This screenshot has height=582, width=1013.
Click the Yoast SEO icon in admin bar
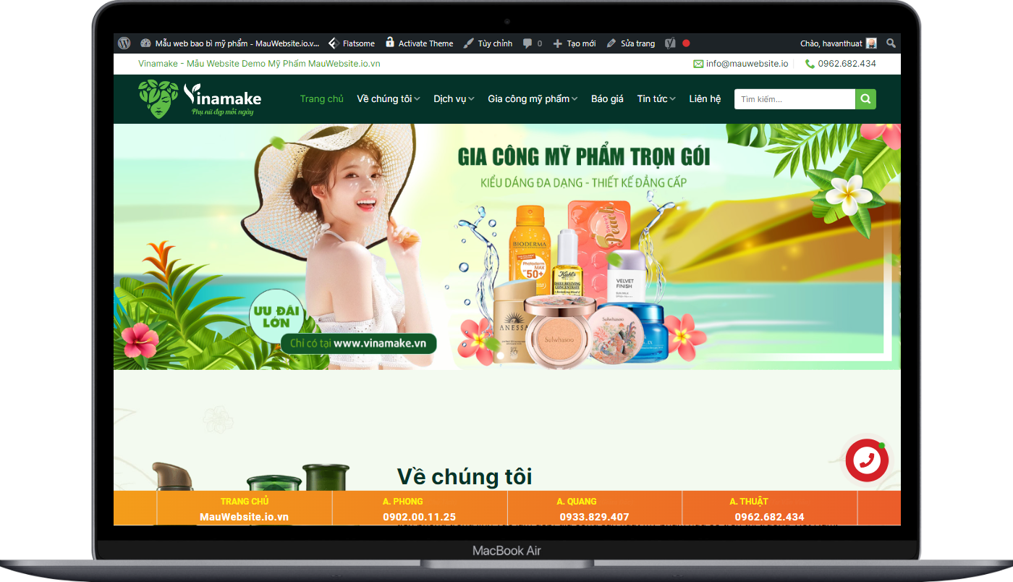(670, 43)
